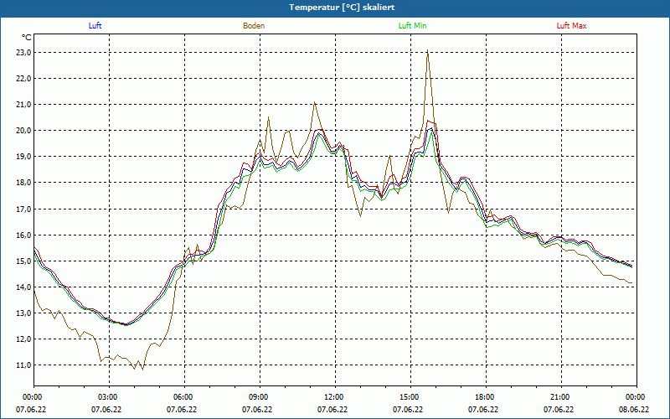670x419 pixels.
Task: Click the 22,0 y-axis value
Action: point(24,79)
